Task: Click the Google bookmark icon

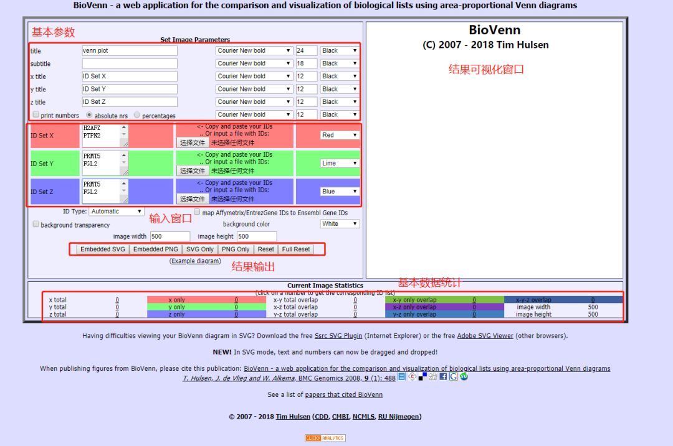Action: click(x=453, y=376)
